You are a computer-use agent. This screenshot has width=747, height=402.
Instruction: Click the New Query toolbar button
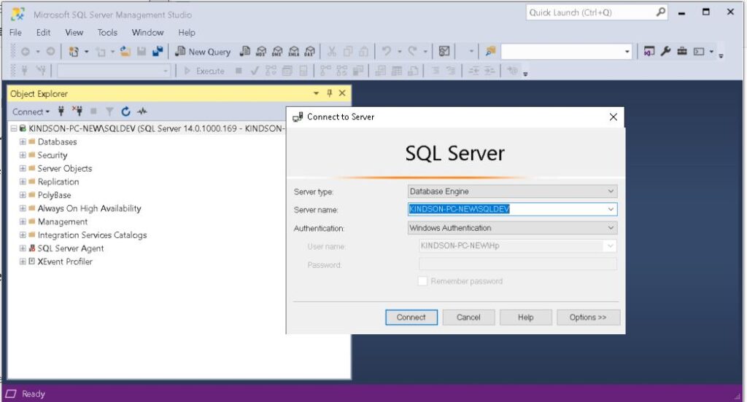(204, 52)
